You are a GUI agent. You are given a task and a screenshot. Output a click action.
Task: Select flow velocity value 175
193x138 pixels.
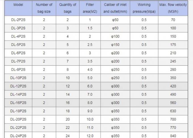point(173,45)
